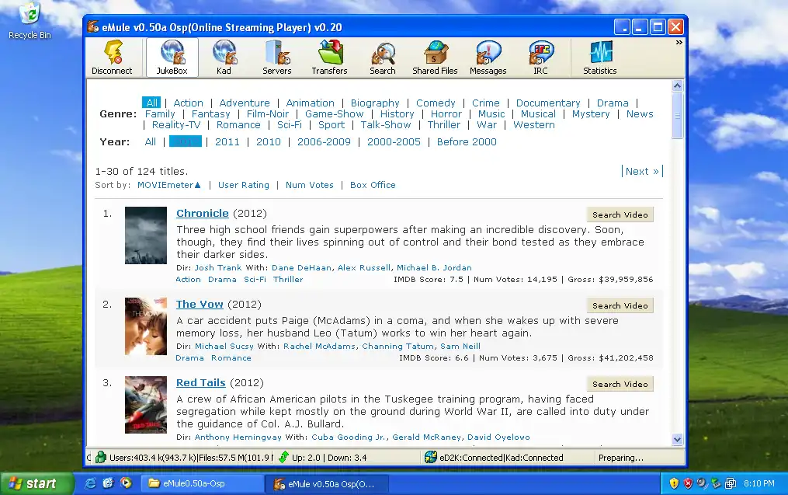Screen dimensions: 788x495
Task: Sort titles by User Rating
Action: [244, 185]
